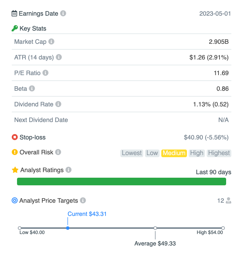Select the Highest risk badge
240x258 pixels.
pos(219,153)
